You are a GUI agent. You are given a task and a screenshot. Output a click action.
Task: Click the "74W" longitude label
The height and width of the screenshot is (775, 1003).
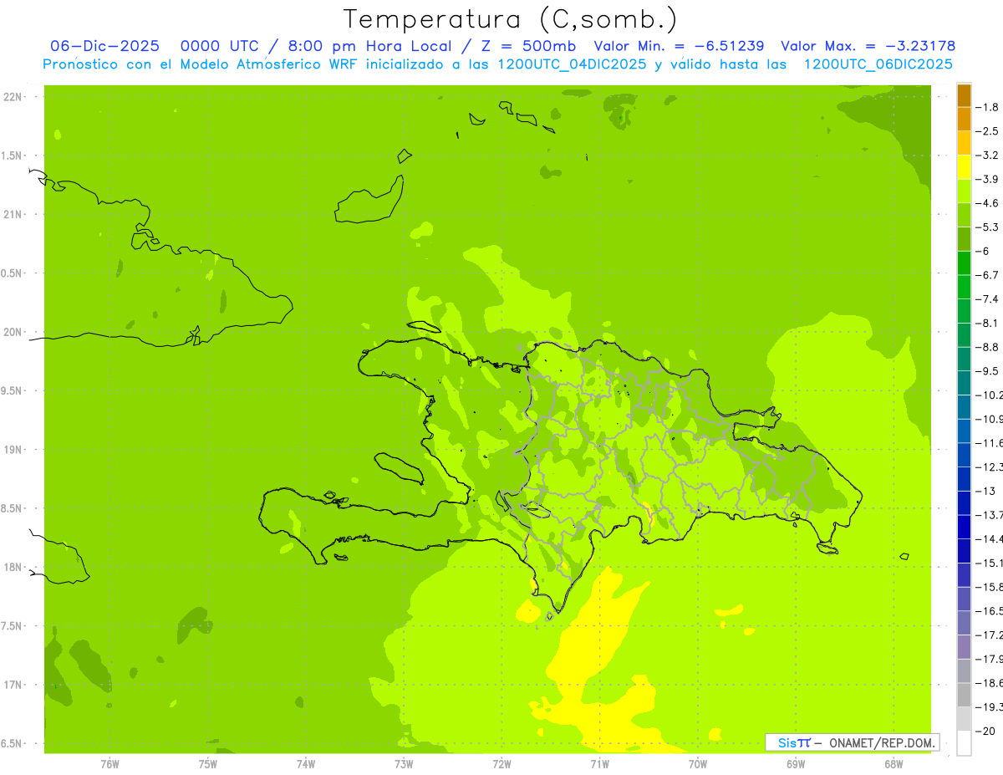click(x=306, y=764)
